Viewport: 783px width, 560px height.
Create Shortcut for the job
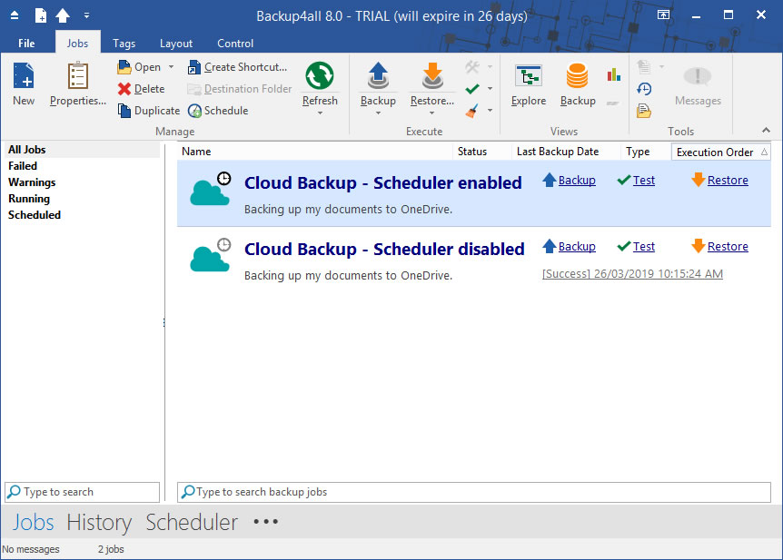pyautogui.click(x=237, y=67)
